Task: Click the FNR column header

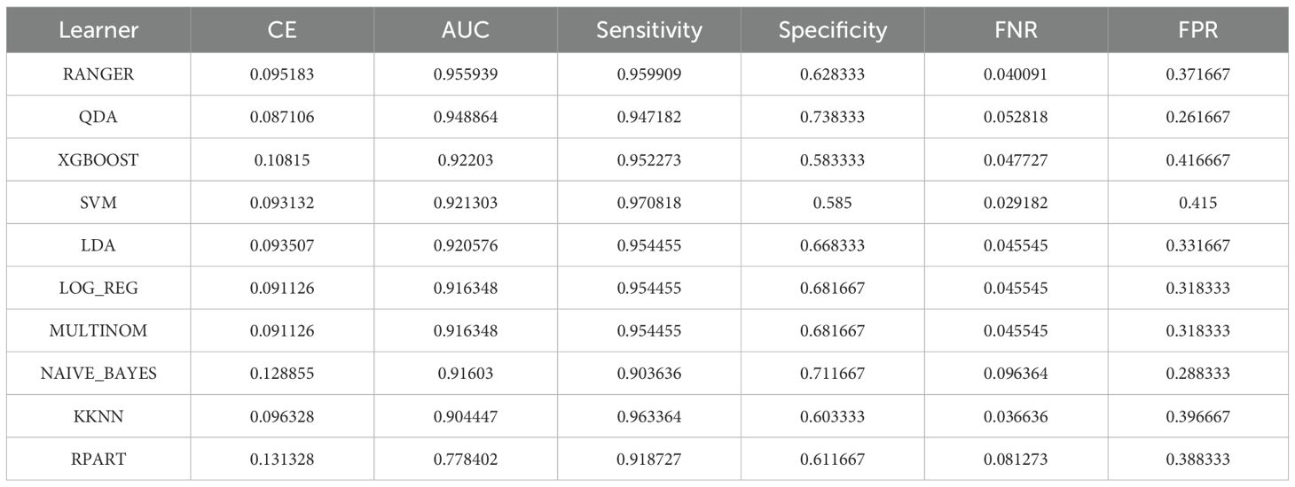Action: [x=1016, y=30]
